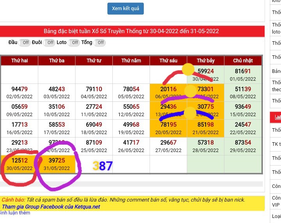The height and width of the screenshot is (223, 281).
Task: Toggle the Đuôi switch
Action: [x=50, y=42]
